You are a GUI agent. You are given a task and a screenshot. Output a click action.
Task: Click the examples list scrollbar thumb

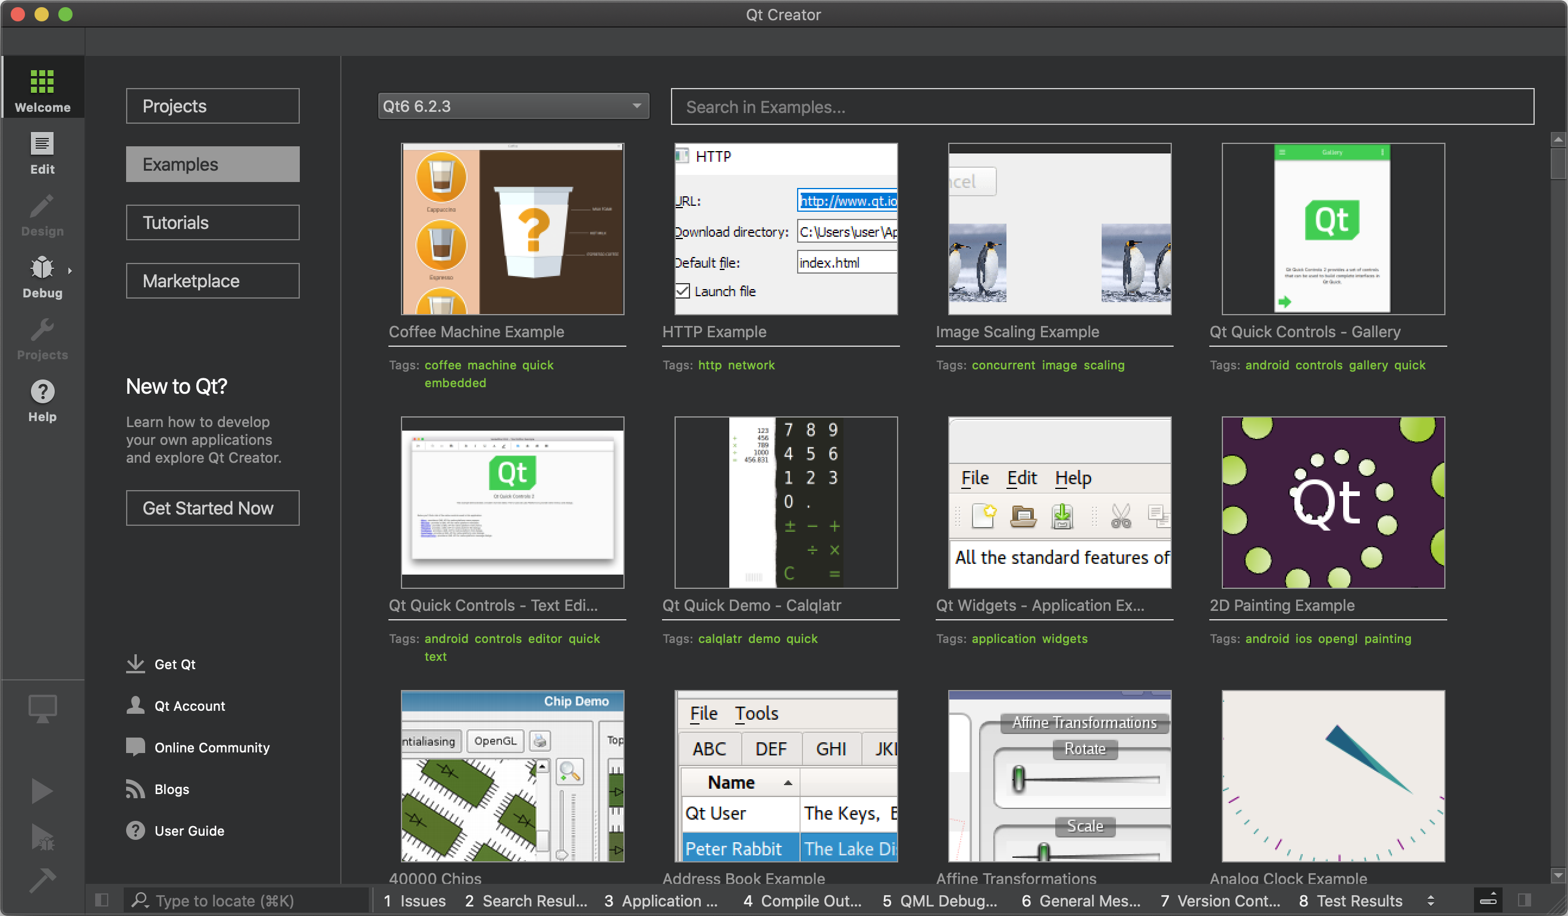1557,164
